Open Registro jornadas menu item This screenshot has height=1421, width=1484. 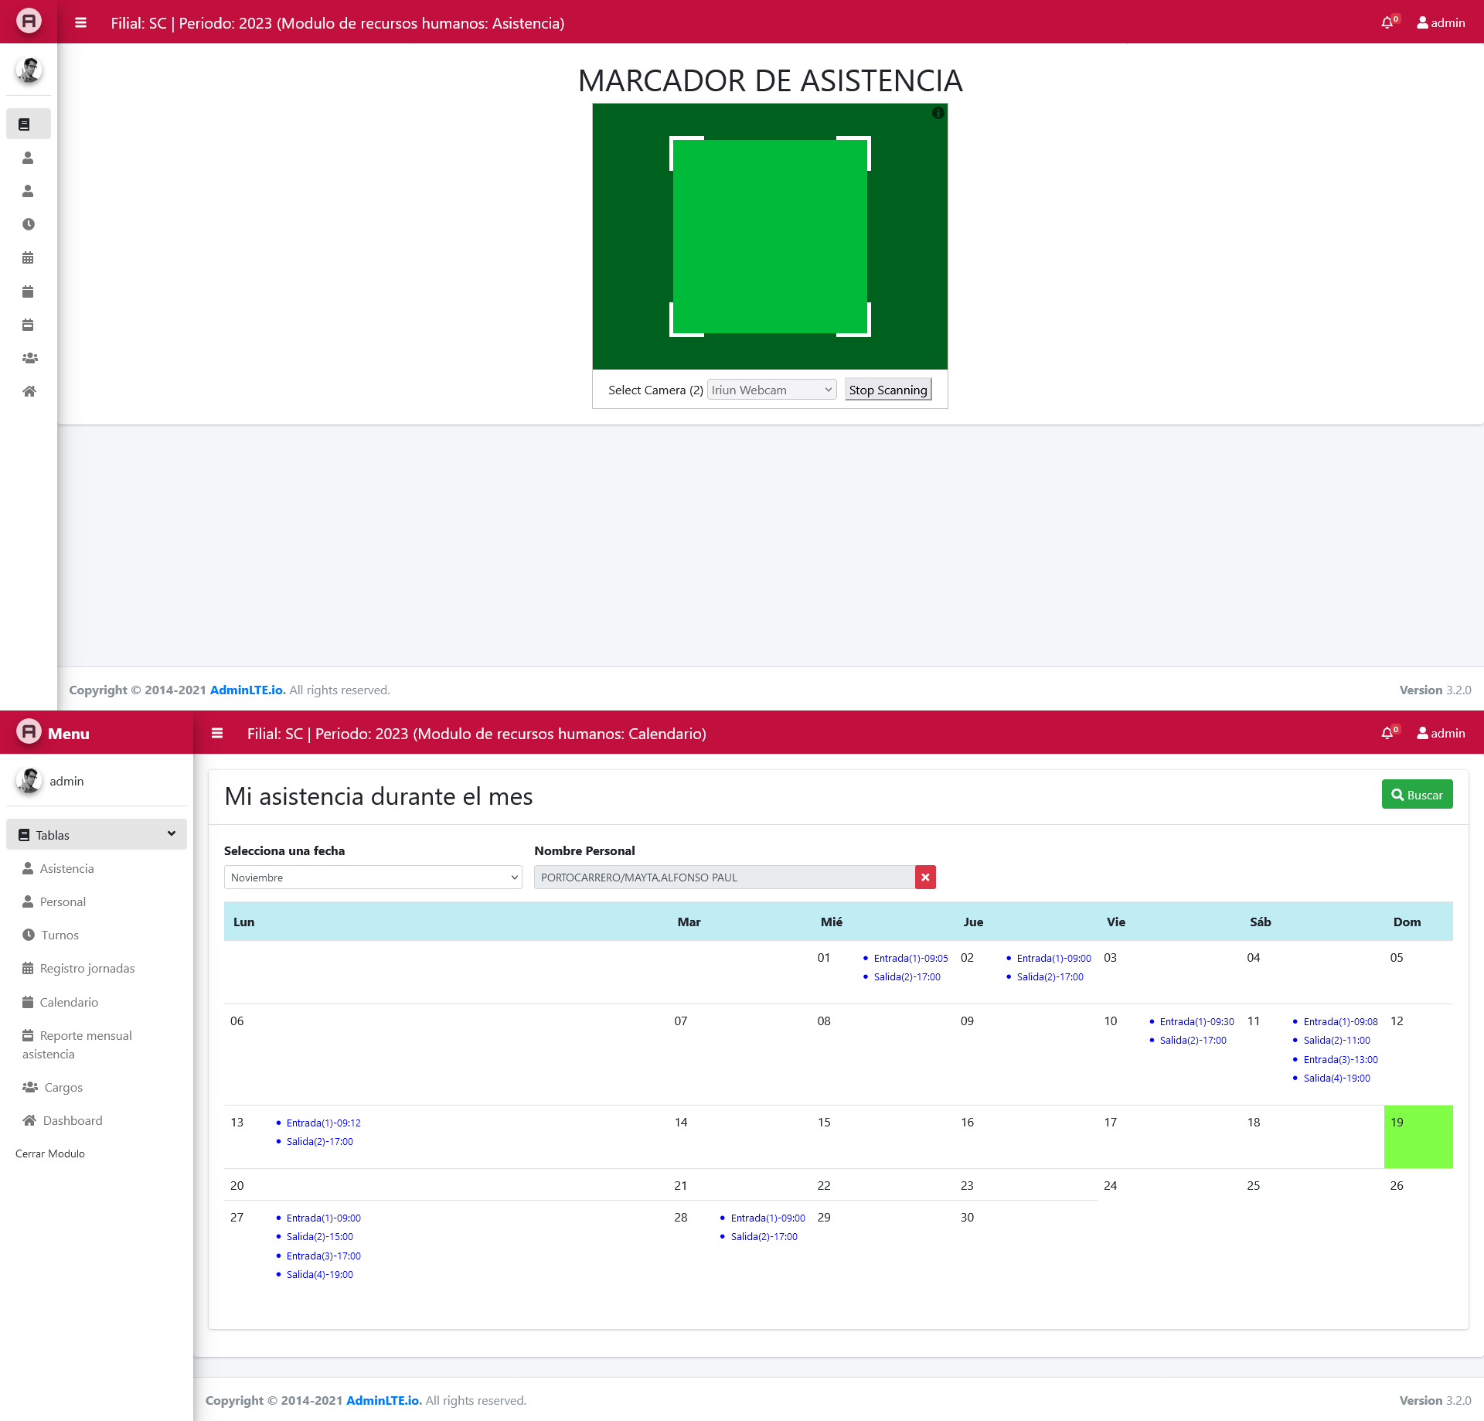click(87, 968)
